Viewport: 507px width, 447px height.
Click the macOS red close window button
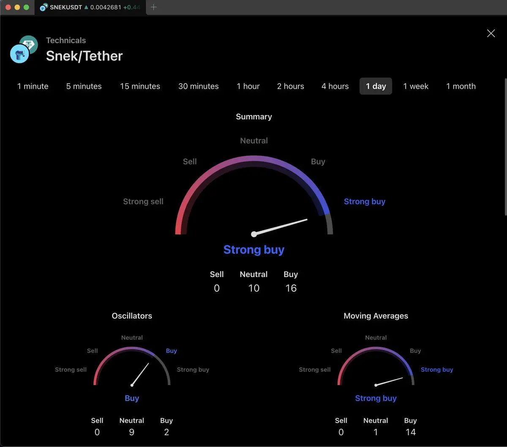tap(8, 8)
